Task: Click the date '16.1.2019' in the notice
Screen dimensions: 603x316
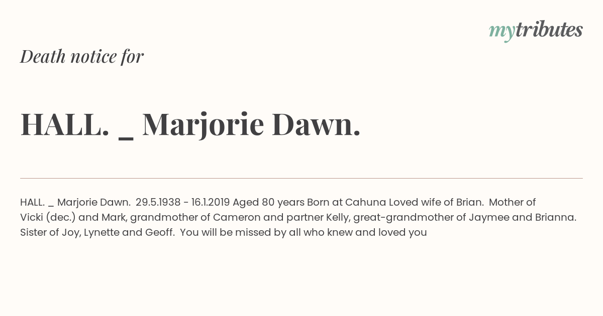Action: [x=211, y=202]
